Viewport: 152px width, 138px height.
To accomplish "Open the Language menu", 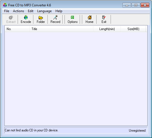I will 44,11.
